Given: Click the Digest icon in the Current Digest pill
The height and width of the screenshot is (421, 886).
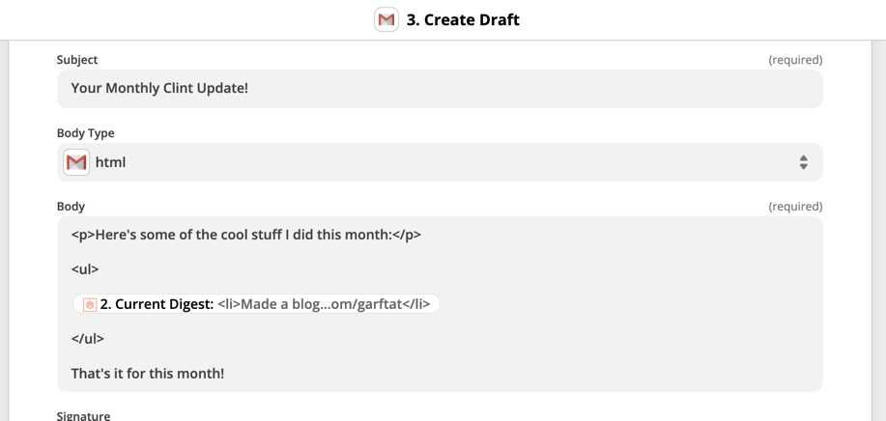Looking at the screenshot, I should [x=90, y=305].
